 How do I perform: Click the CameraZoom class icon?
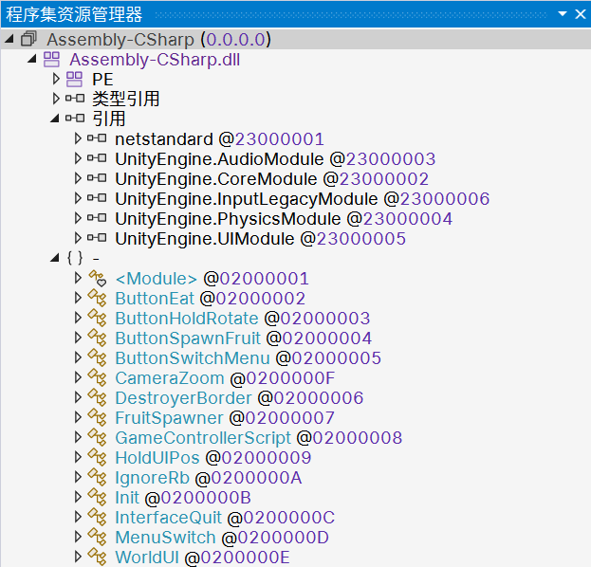(x=98, y=378)
